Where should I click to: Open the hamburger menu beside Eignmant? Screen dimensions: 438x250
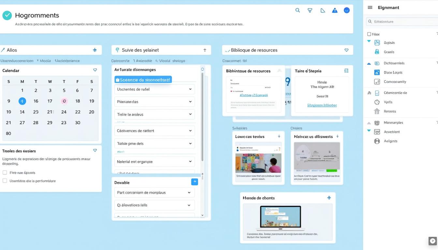[370, 7]
